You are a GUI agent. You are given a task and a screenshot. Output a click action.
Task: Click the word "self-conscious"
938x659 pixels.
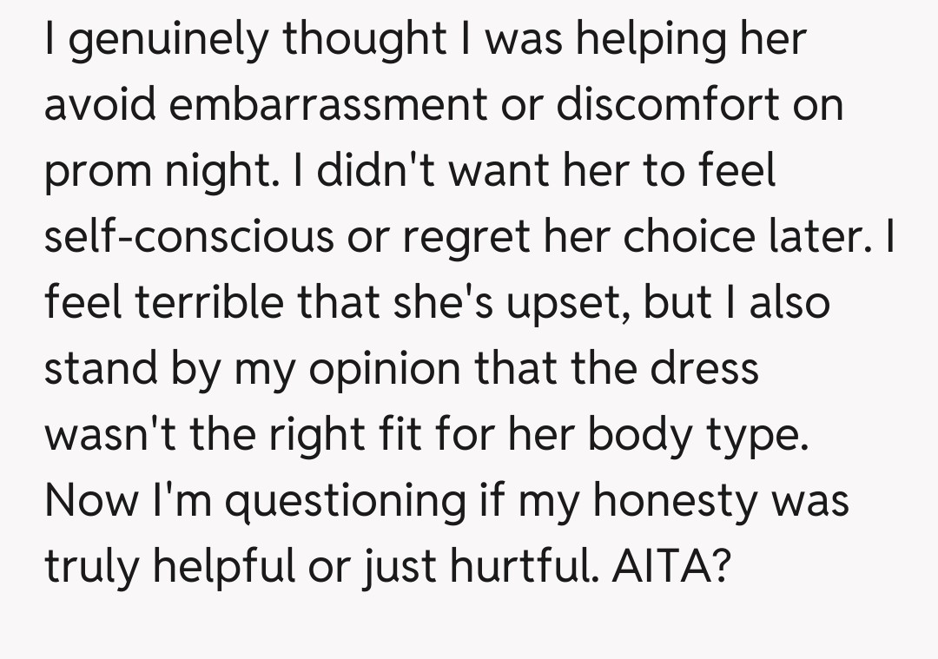click(x=188, y=238)
